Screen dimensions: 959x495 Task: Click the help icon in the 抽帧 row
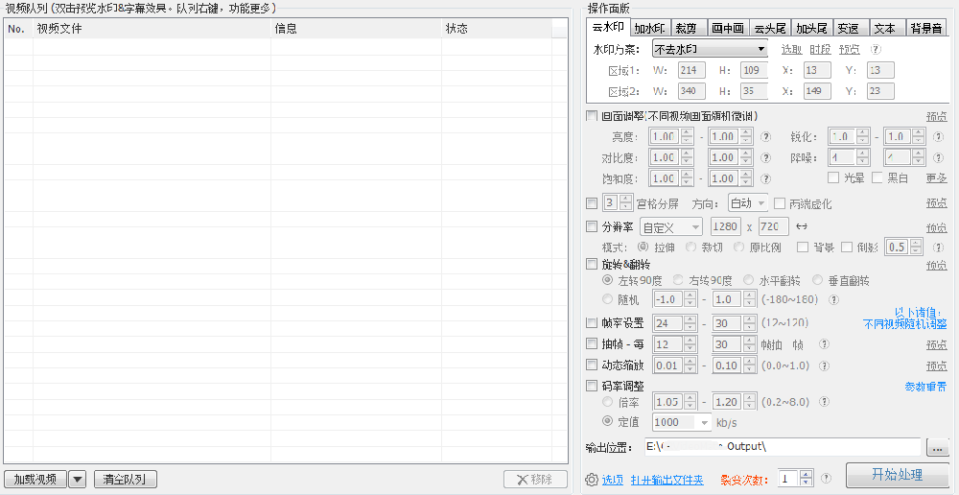824,344
